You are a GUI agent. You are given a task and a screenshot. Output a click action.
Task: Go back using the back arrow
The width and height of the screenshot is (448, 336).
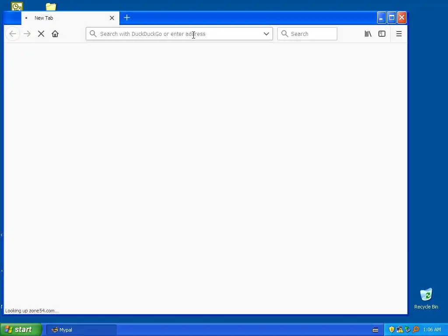pyautogui.click(x=13, y=34)
